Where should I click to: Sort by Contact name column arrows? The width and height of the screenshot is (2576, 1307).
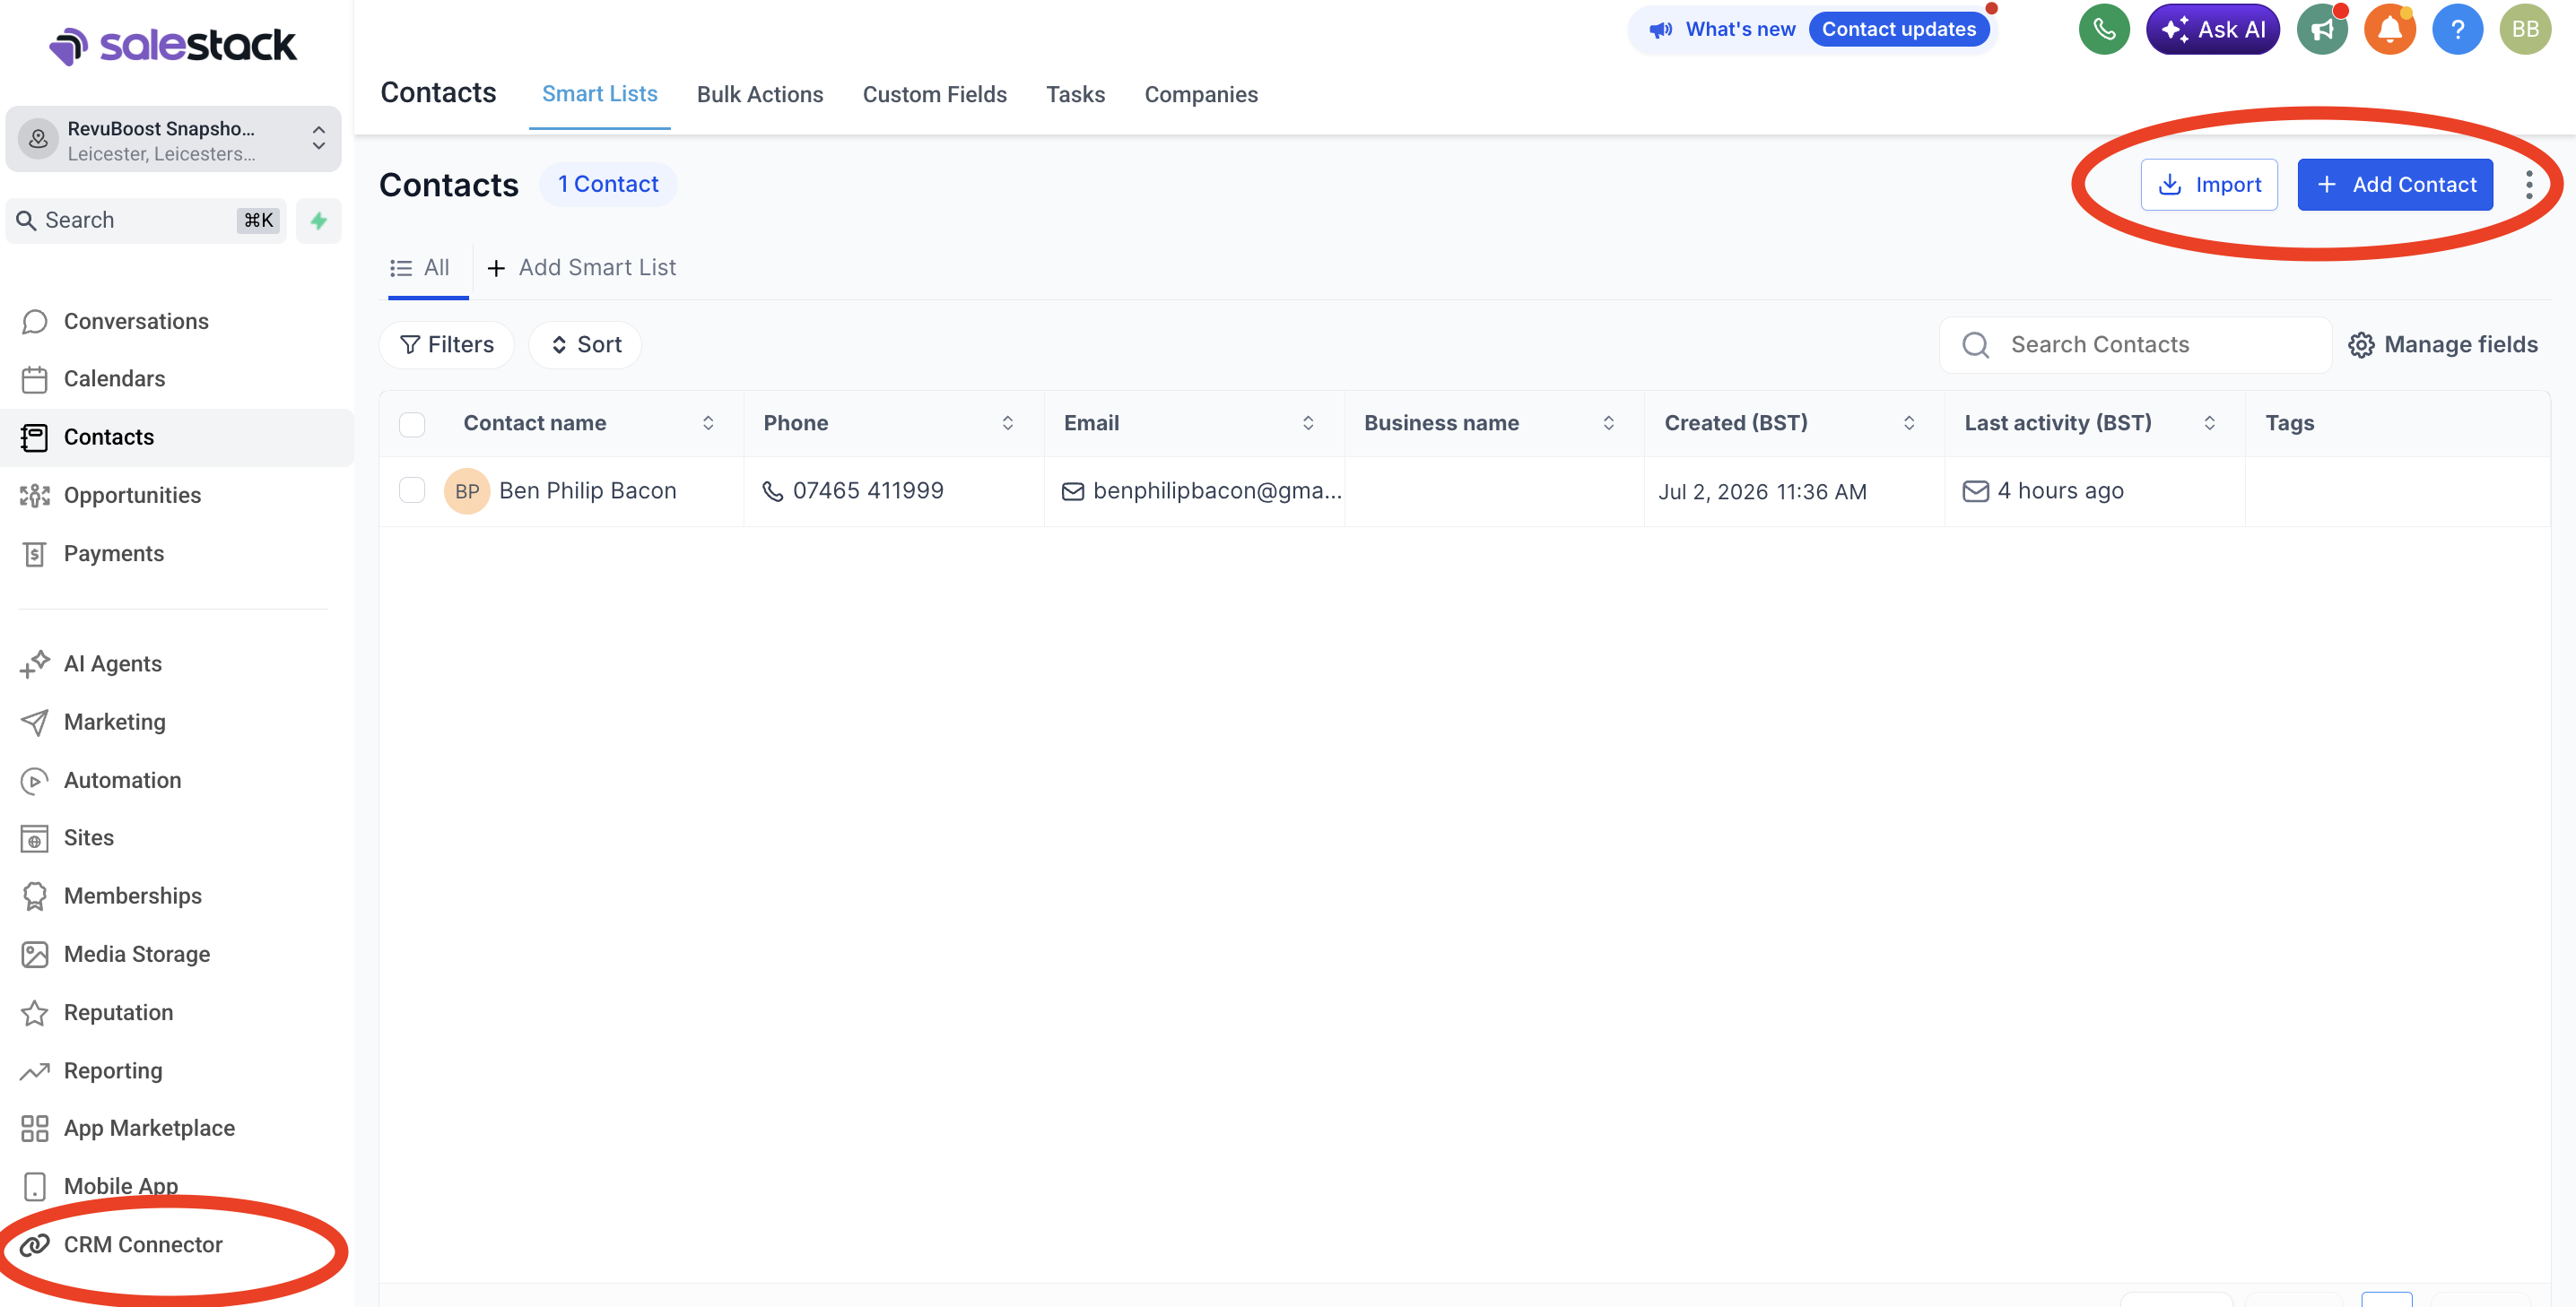708,424
